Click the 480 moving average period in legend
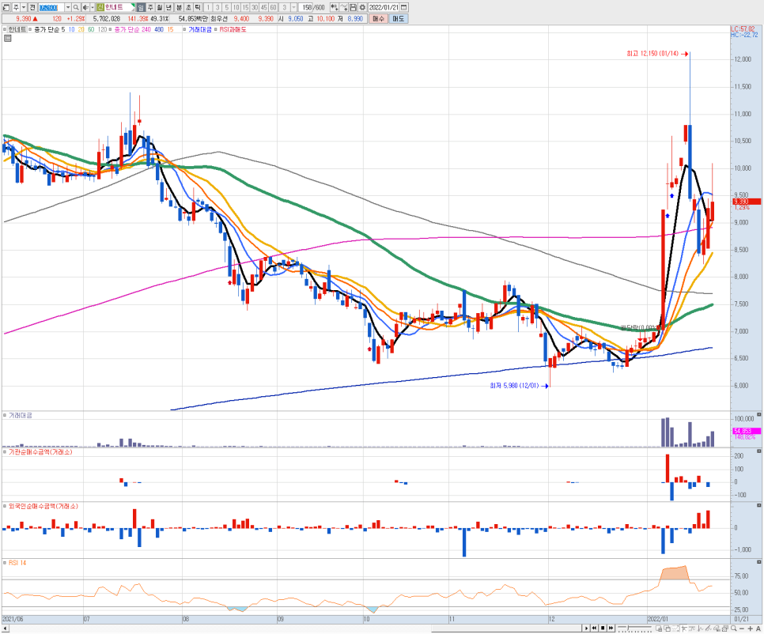 click(159, 30)
